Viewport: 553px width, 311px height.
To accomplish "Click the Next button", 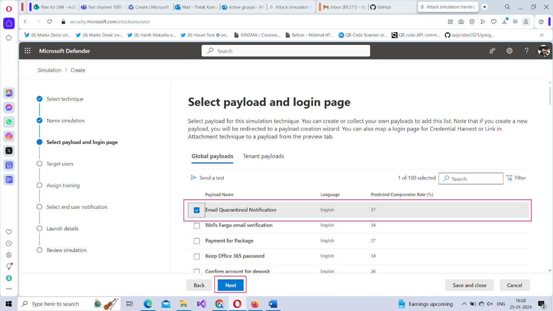I will pos(231,285).
